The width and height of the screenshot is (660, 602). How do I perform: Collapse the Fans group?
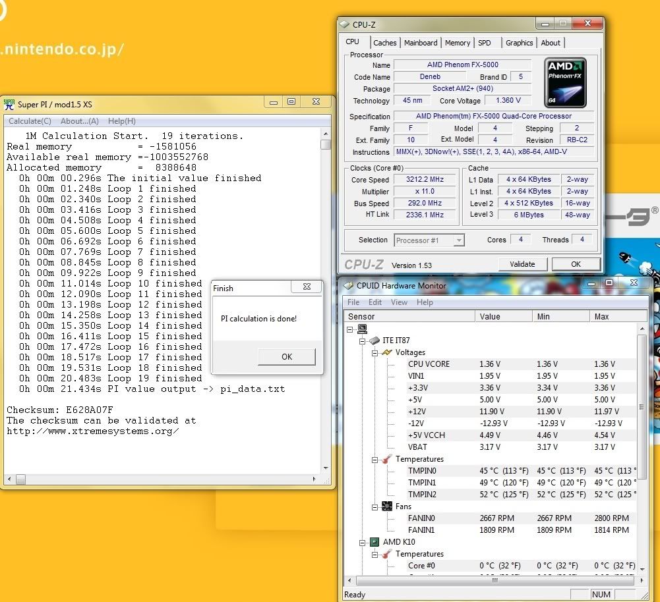[375, 507]
